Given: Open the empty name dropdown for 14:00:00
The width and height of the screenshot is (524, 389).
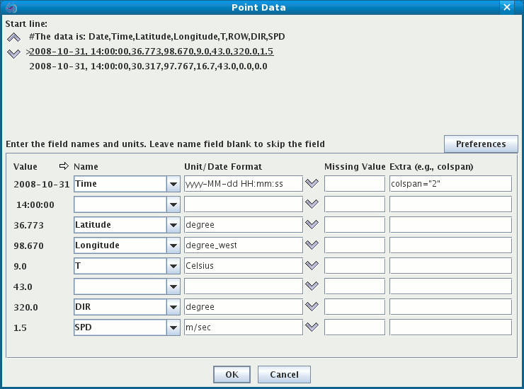Looking at the screenshot, I should pyautogui.click(x=173, y=204).
